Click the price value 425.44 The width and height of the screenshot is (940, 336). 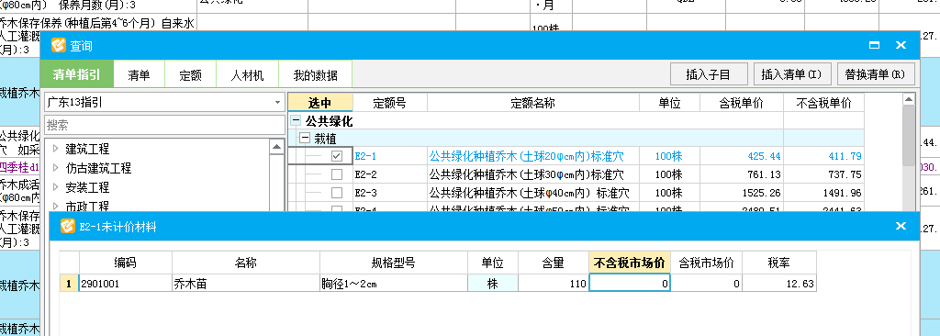tap(764, 157)
